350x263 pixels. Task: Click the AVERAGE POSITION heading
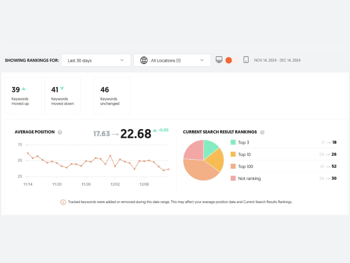click(x=35, y=132)
